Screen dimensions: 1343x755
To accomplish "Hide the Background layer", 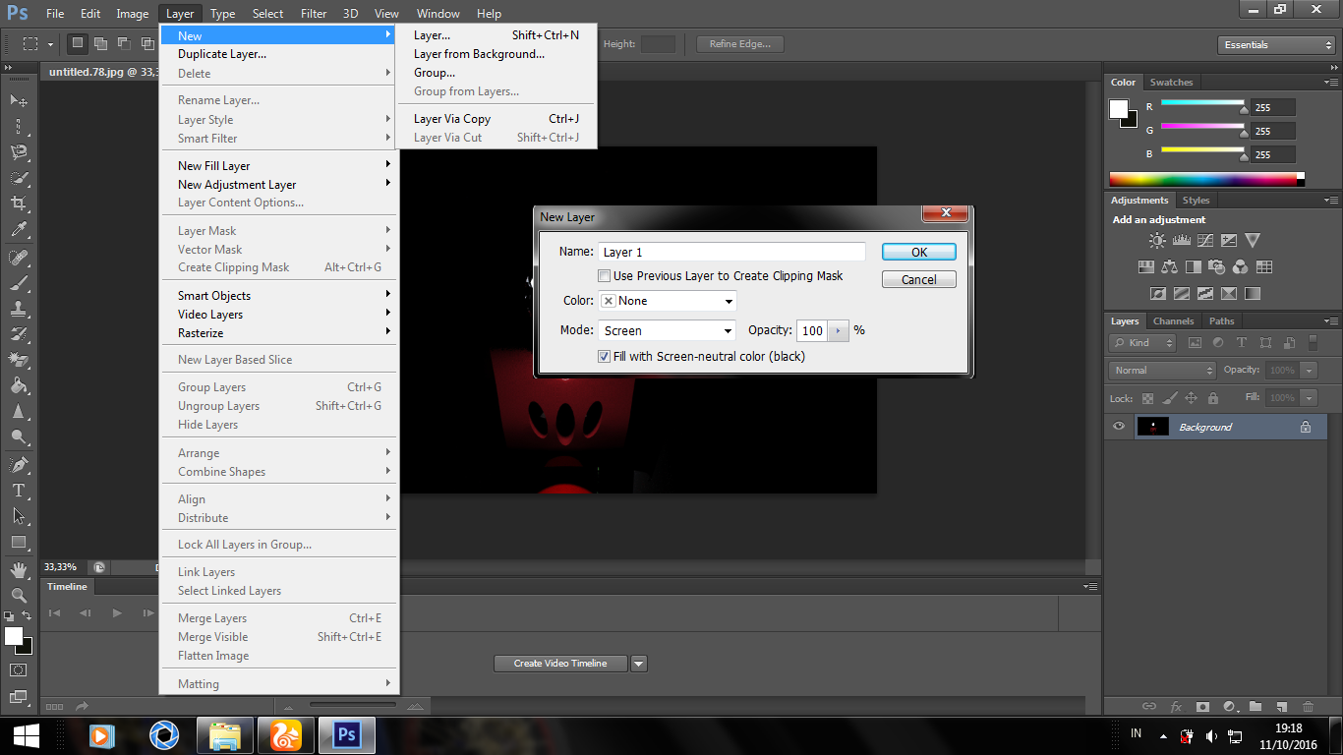I will click(x=1118, y=426).
